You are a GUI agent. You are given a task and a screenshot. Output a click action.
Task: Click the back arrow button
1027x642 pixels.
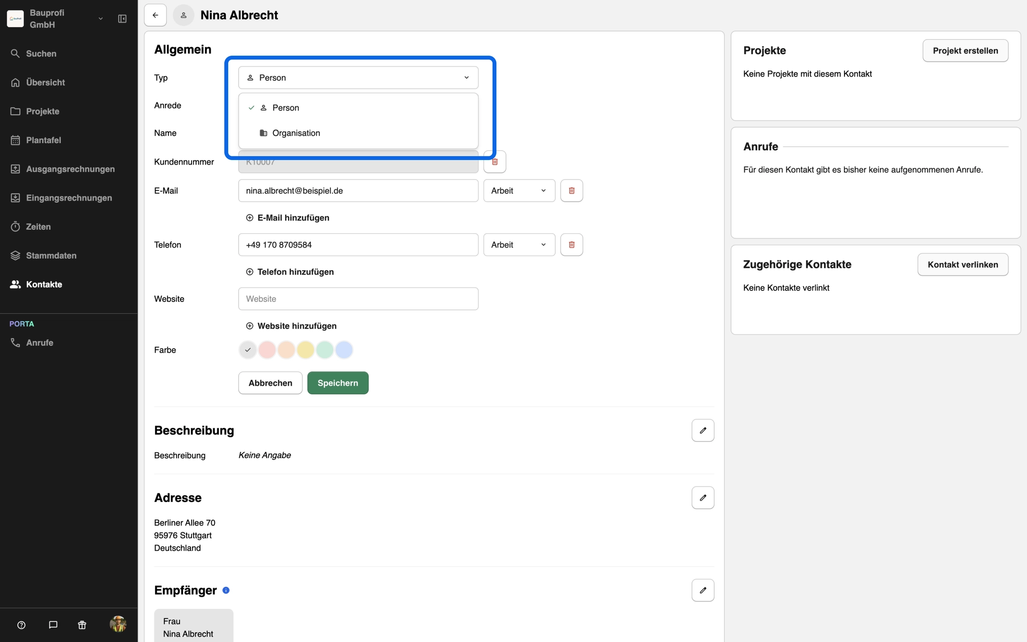[155, 15]
